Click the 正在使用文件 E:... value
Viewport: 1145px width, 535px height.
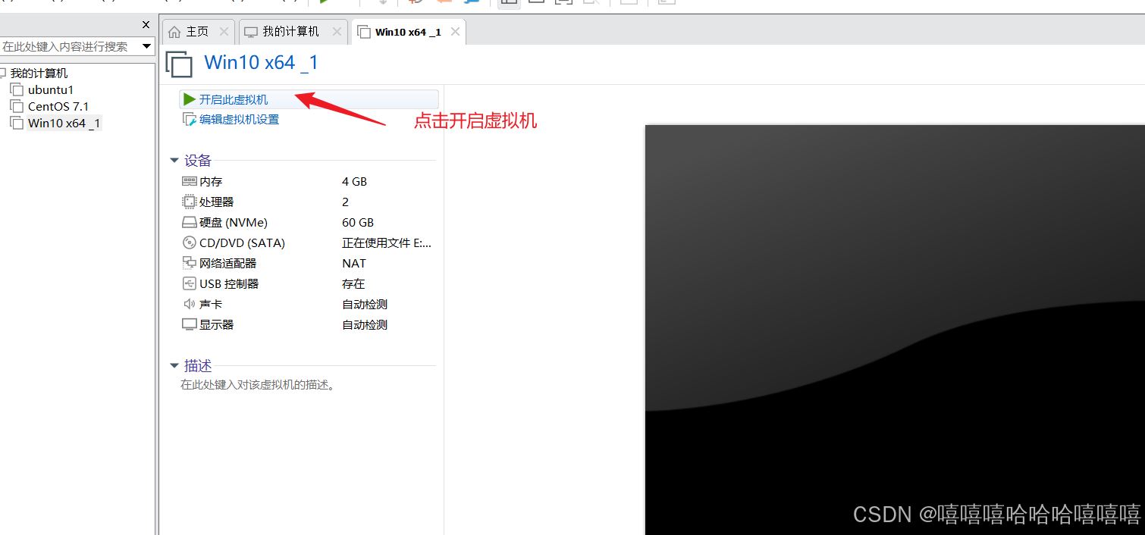coord(387,243)
